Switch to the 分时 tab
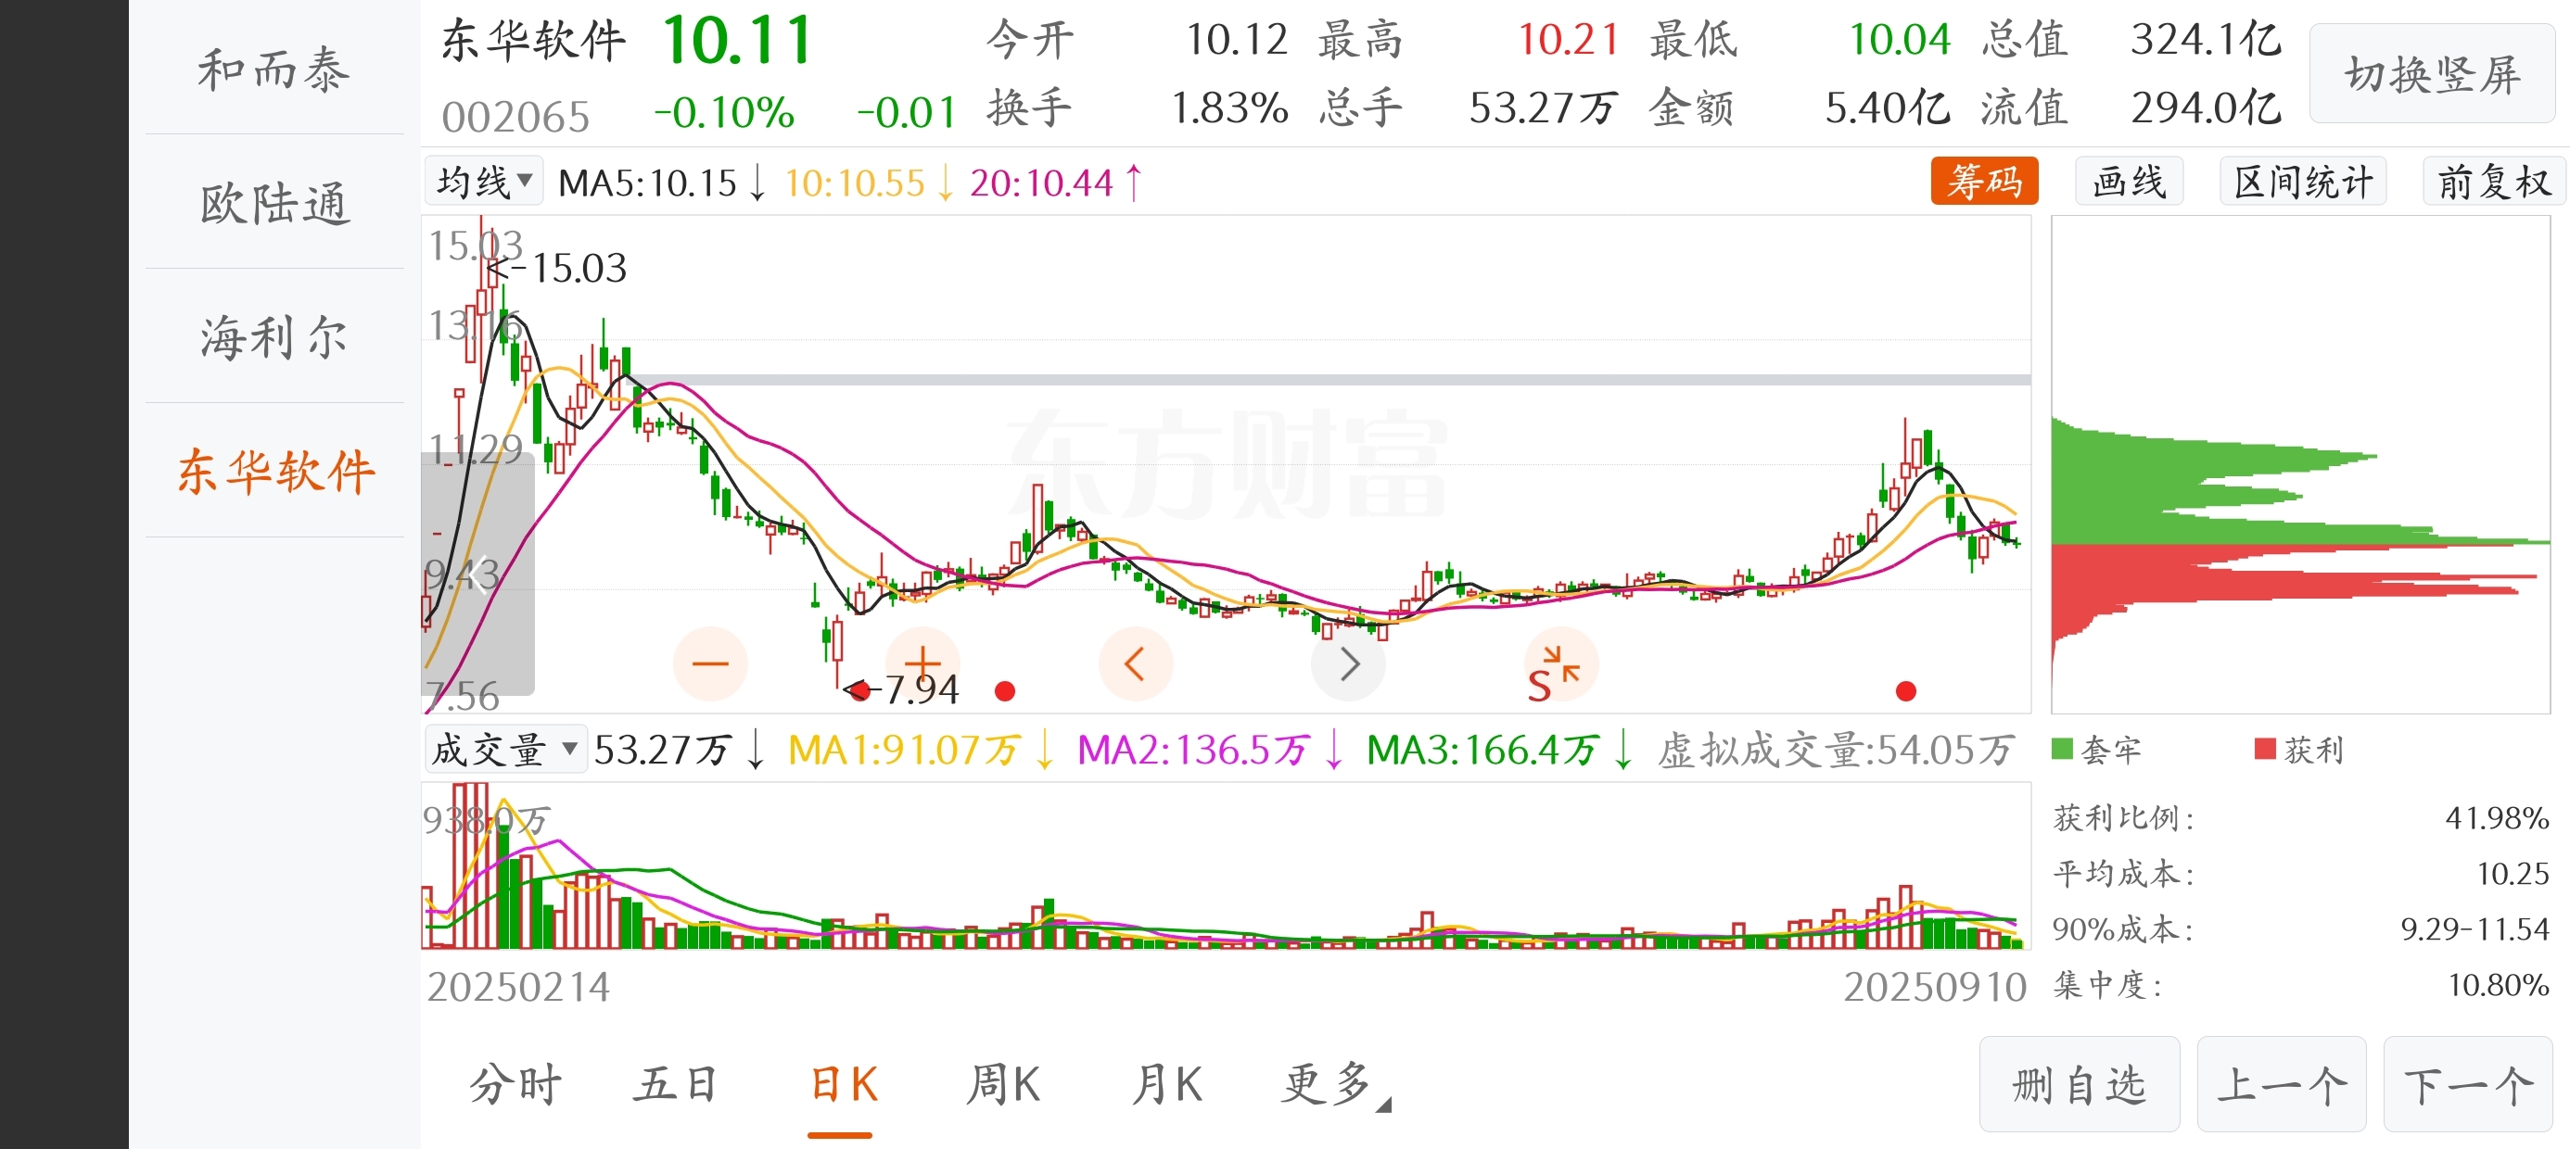Screen dimensions: 2570x1149 click(x=515, y=1085)
